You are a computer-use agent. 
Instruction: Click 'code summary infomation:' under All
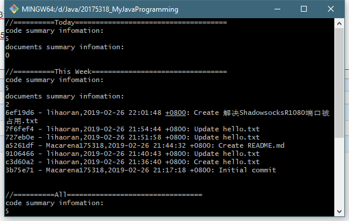[55, 203]
